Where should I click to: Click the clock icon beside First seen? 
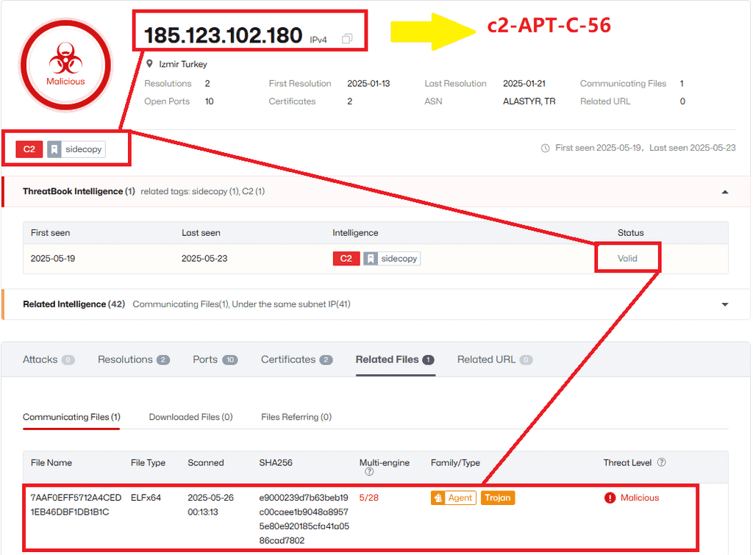coord(545,148)
